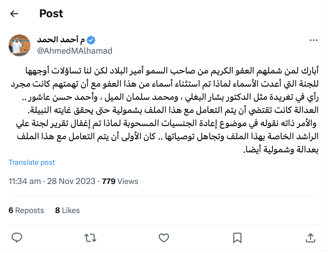Show the 6 Reposts list
328x253 pixels.
coord(26,210)
